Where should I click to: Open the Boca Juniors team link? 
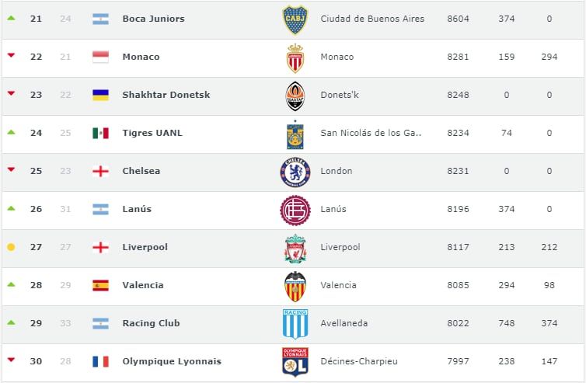pyautogui.click(x=153, y=19)
